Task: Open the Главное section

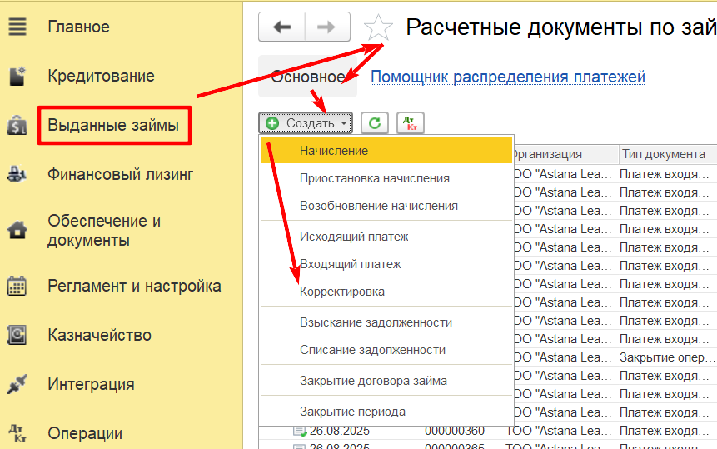Action: (78, 27)
